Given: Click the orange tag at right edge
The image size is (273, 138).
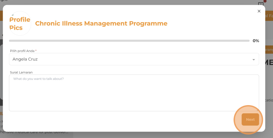Looking at the screenshot, I should (269, 50).
